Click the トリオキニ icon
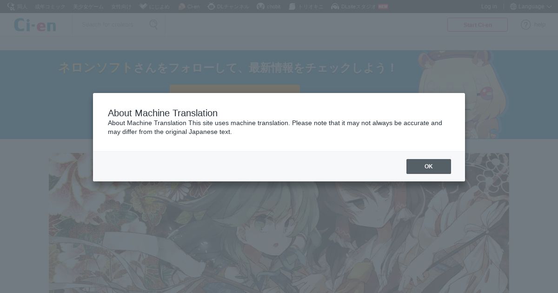Image resolution: width=558 pixels, height=293 pixels. [x=292, y=7]
